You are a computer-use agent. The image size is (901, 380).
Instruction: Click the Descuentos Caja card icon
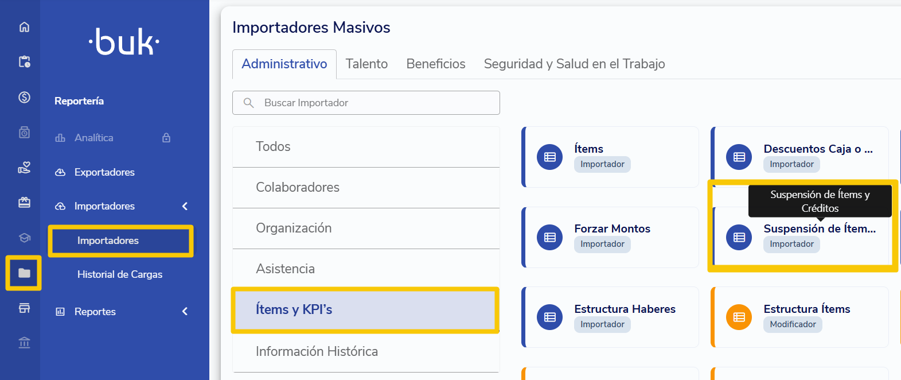[739, 157]
